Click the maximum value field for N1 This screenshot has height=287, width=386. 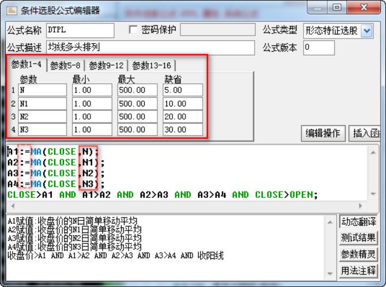(x=137, y=104)
